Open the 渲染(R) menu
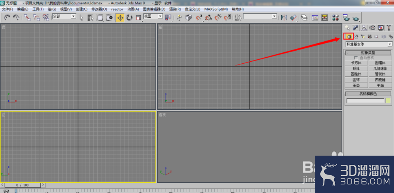 175,9
